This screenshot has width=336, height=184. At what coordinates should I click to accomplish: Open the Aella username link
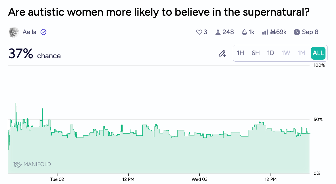(x=30, y=32)
